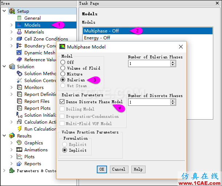The width and height of the screenshot is (222, 186).
Task: Click the Results colored cube icon
Action: (x=12, y=136)
